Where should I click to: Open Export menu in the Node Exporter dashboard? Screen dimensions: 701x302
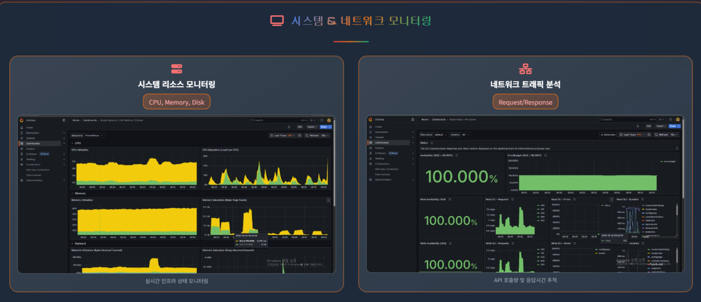point(312,127)
